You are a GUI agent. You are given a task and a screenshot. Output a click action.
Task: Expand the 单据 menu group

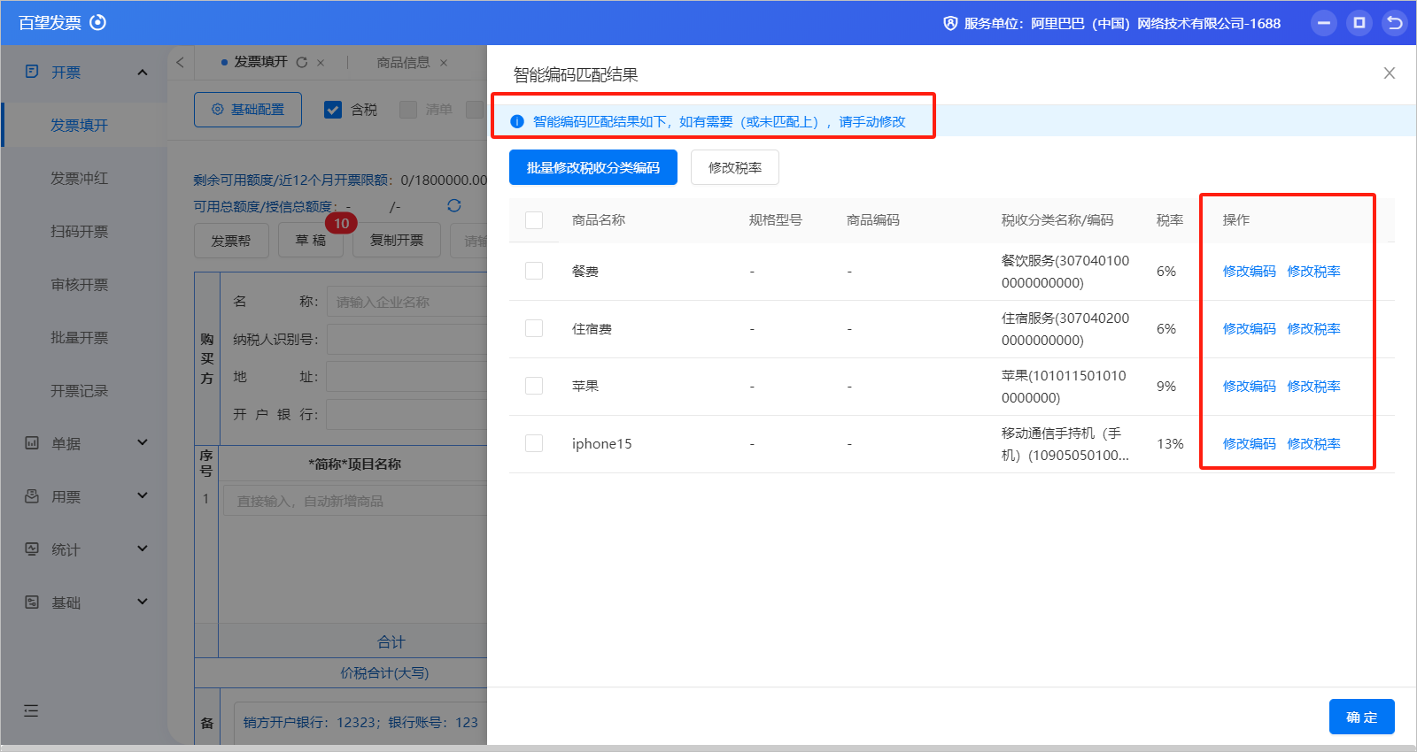tap(143, 442)
